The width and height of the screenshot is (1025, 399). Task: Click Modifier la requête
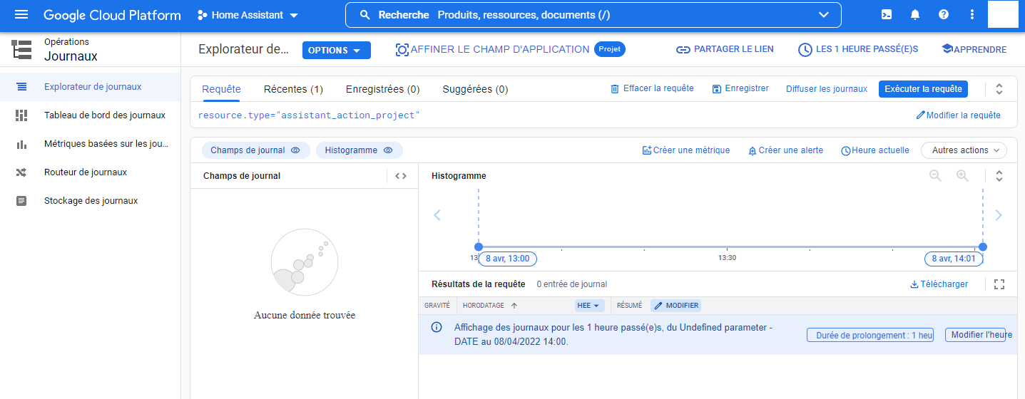click(959, 115)
